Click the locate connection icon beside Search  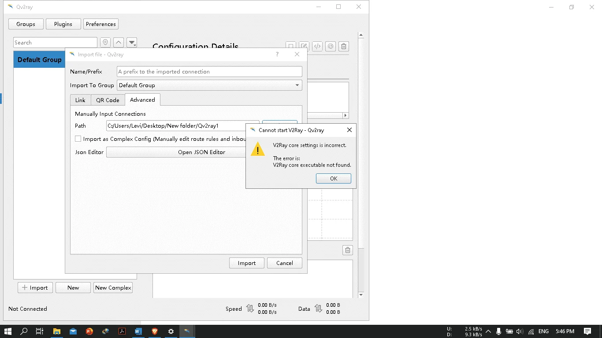[105, 43]
